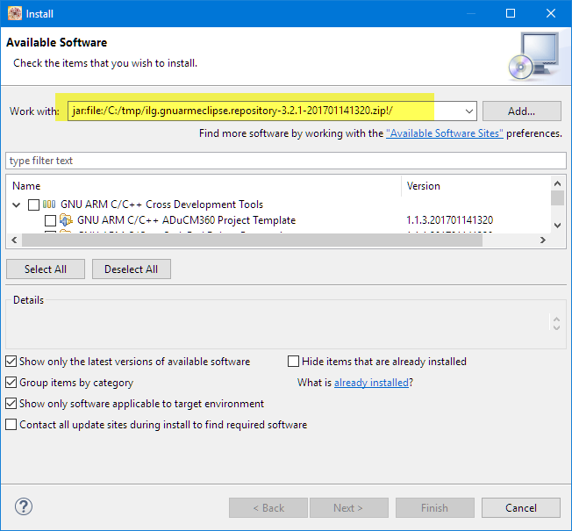The height and width of the screenshot is (531, 572).
Task: Click the Add... button
Action: pos(521,111)
